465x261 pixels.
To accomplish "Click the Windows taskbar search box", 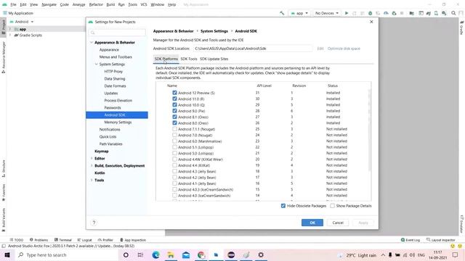I will pos(67,254).
